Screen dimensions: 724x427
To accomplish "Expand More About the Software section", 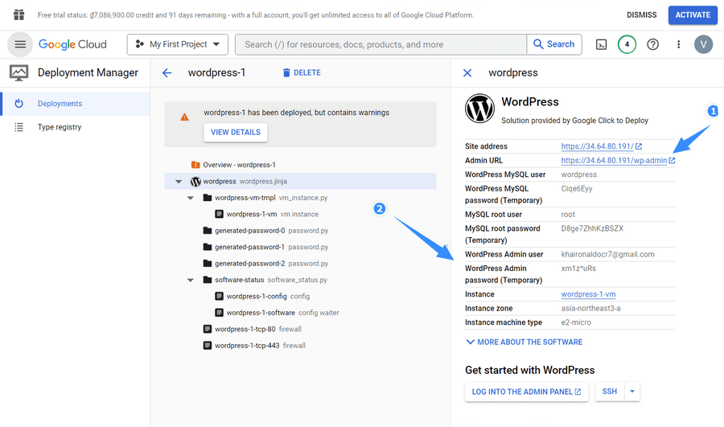I will tap(524, 342).
